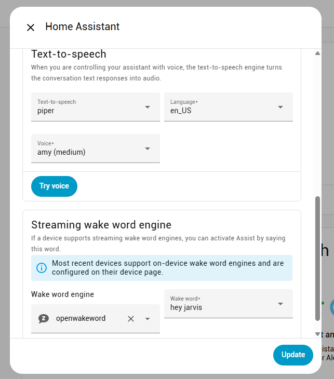
Task: Click the Update button
Action: (x=293, y=355)
